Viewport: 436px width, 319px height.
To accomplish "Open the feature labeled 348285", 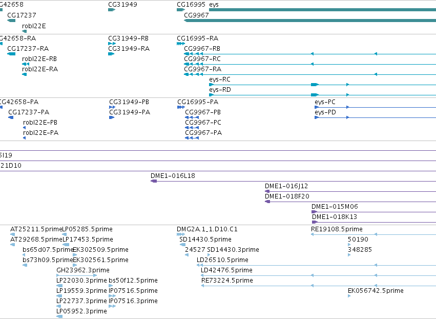I will click(x=360, y=250).
